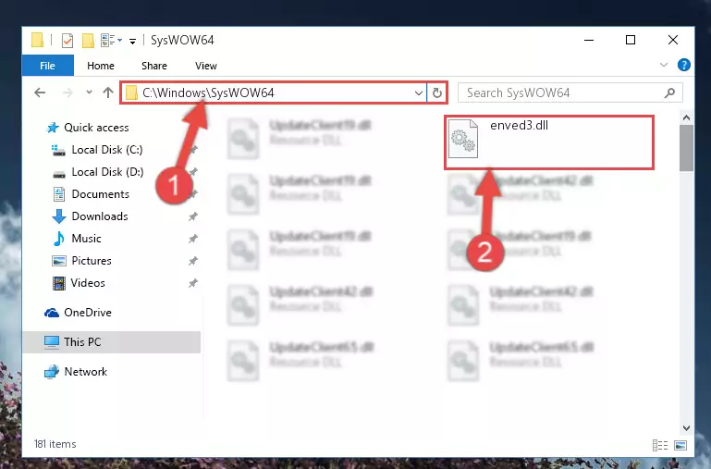The height and width of the screenshot is (469, 711).
Task: Click the Properties icon in the quick access toolbar
Action: (67, 41)
